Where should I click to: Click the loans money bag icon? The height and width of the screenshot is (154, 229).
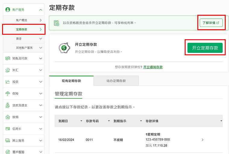[8, 105]
